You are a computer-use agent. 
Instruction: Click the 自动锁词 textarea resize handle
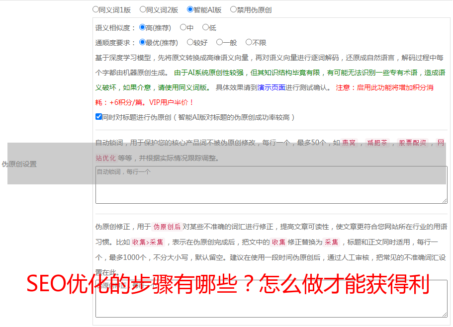(445, 201)
